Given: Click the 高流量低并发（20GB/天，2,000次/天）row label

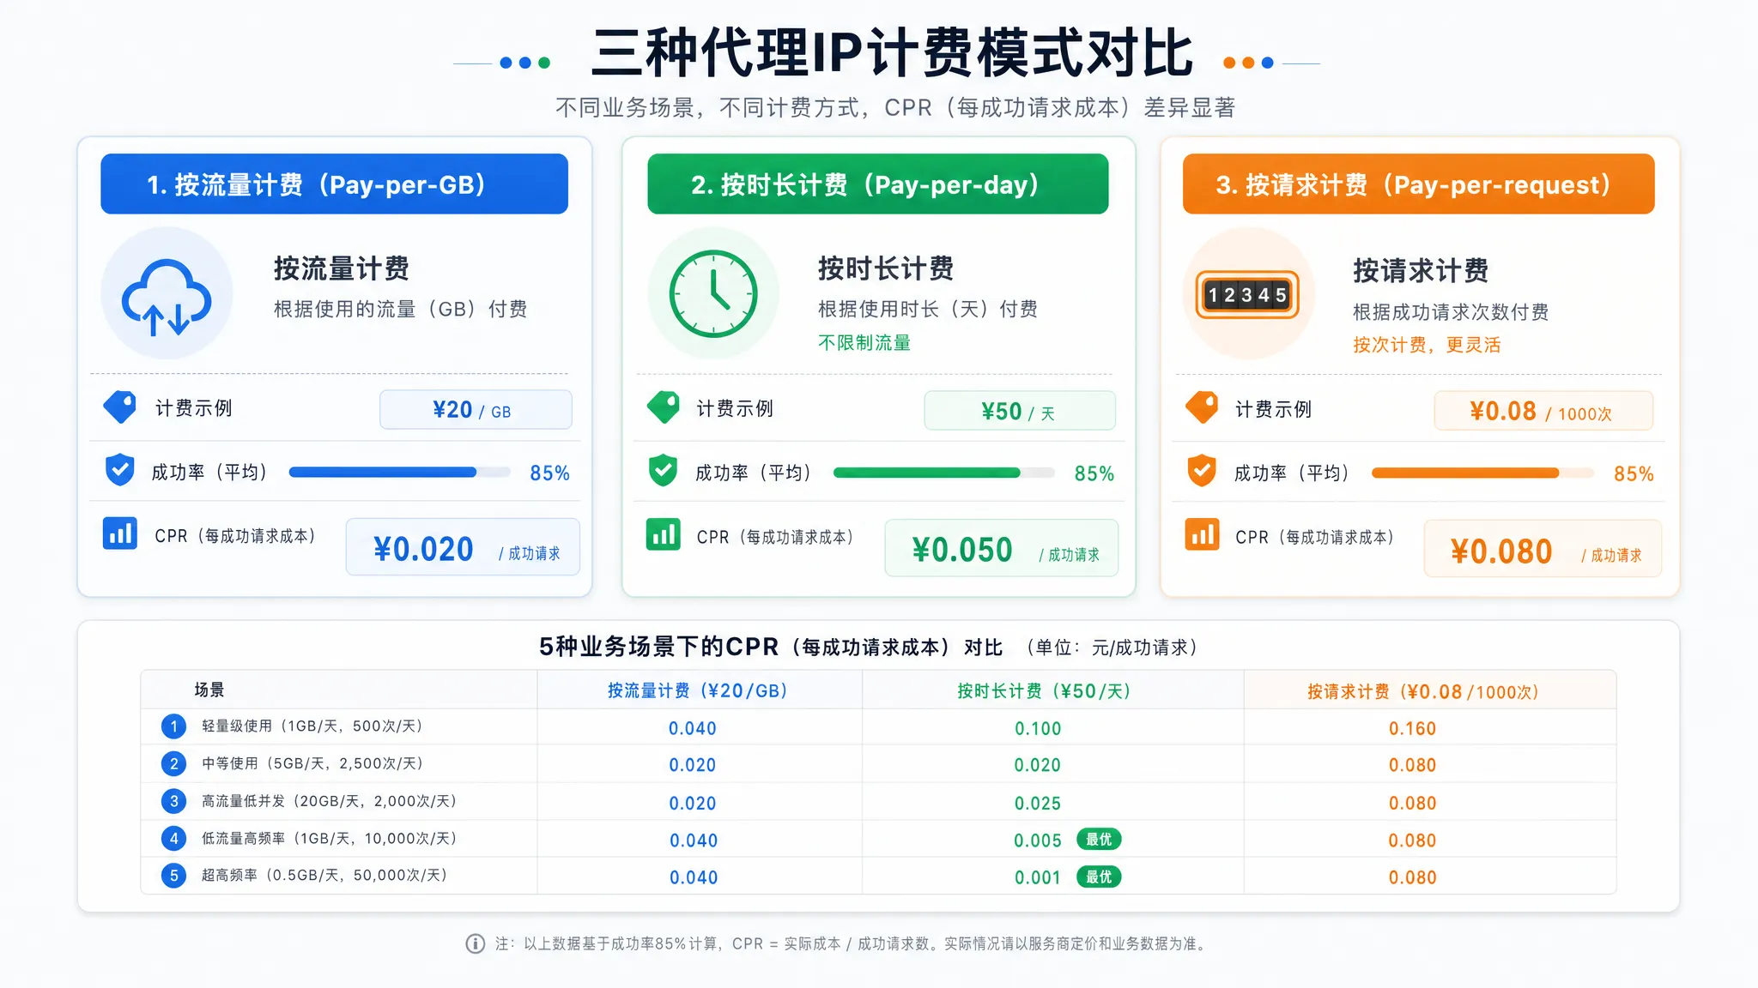Looking at the screenshot, I should [x=330, y=801].
